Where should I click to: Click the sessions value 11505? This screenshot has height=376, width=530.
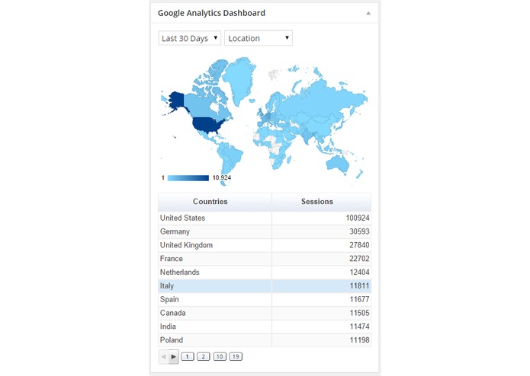[359, 313]
